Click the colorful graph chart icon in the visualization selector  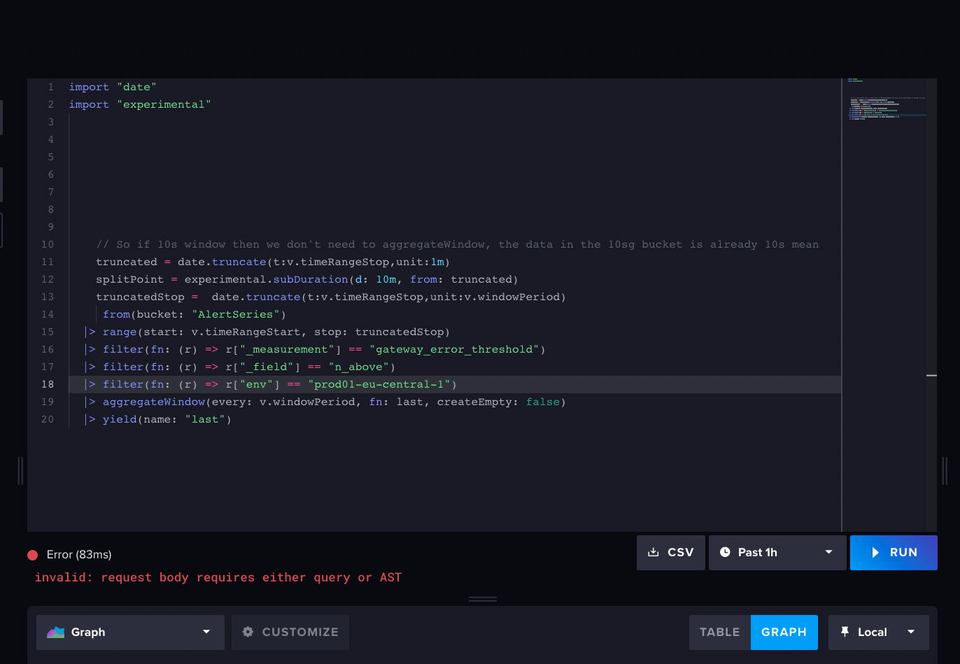pos(55,632)
